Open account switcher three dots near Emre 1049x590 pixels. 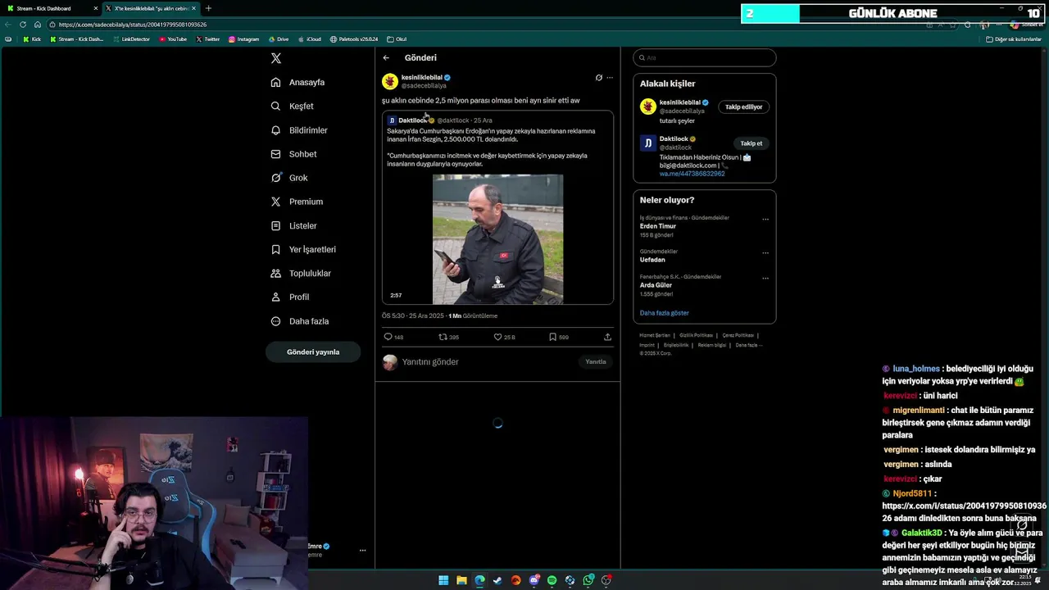[362, 551]
